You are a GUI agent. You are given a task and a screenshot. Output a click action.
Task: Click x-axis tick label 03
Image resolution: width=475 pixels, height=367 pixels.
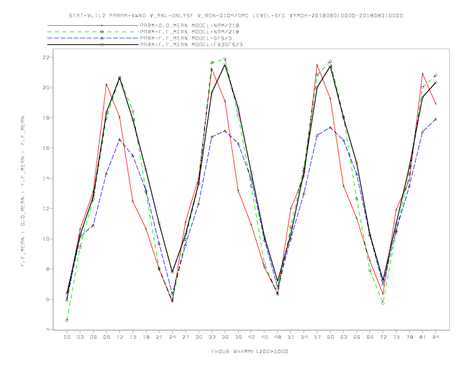coord(80,337)
